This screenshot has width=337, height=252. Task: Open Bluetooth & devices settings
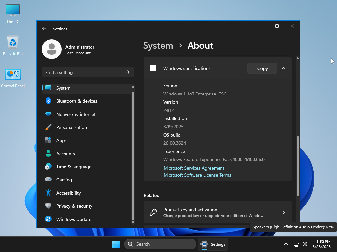point(87,101)
